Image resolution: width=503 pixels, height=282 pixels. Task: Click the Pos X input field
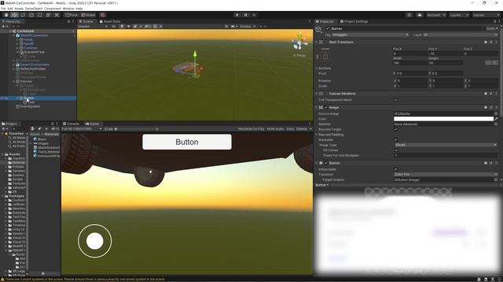click(x=410, y=54)
